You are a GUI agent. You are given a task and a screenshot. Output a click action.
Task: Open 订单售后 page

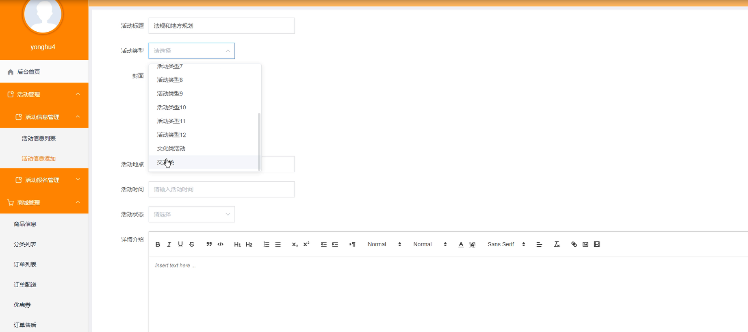[x=25, y=325]
